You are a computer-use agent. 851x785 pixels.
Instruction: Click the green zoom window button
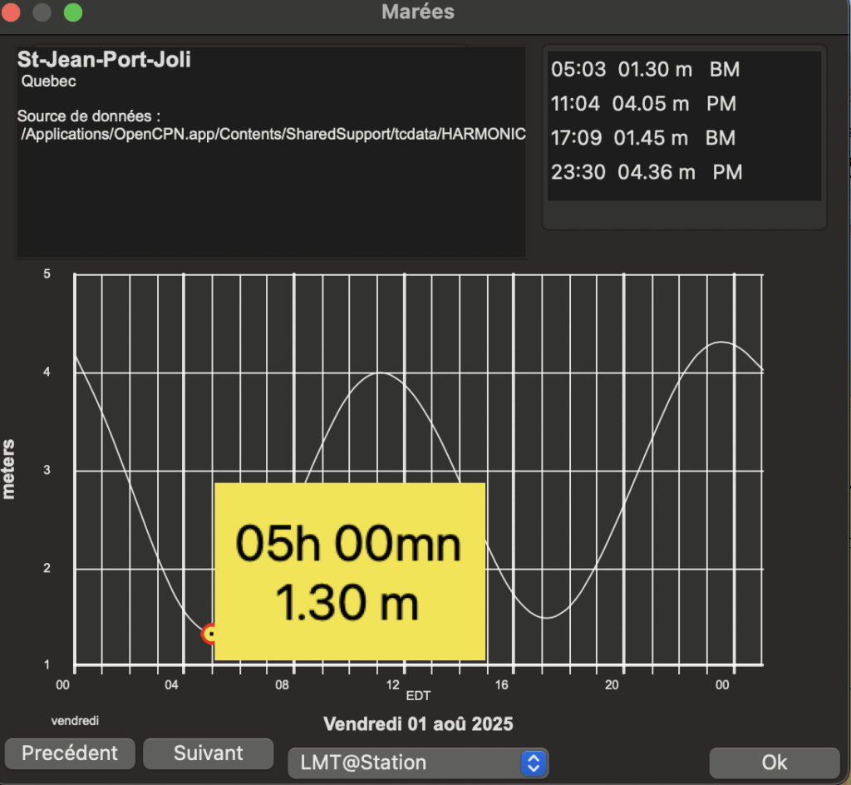point(73,12)
